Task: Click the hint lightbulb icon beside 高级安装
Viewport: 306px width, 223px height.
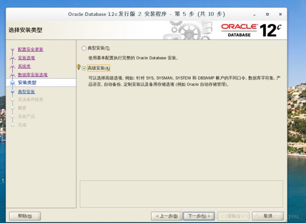Action: point(79,67)
